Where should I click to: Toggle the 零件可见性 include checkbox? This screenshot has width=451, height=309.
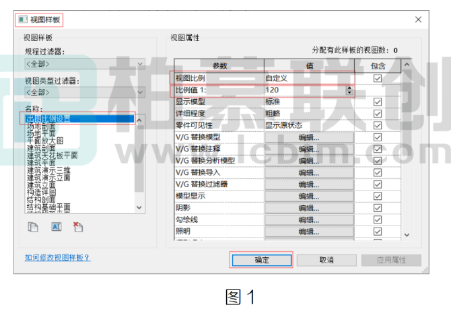(378, 125)
